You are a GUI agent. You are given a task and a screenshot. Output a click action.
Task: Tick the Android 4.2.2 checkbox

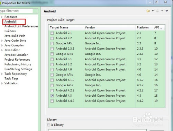[x=52, y=90]
